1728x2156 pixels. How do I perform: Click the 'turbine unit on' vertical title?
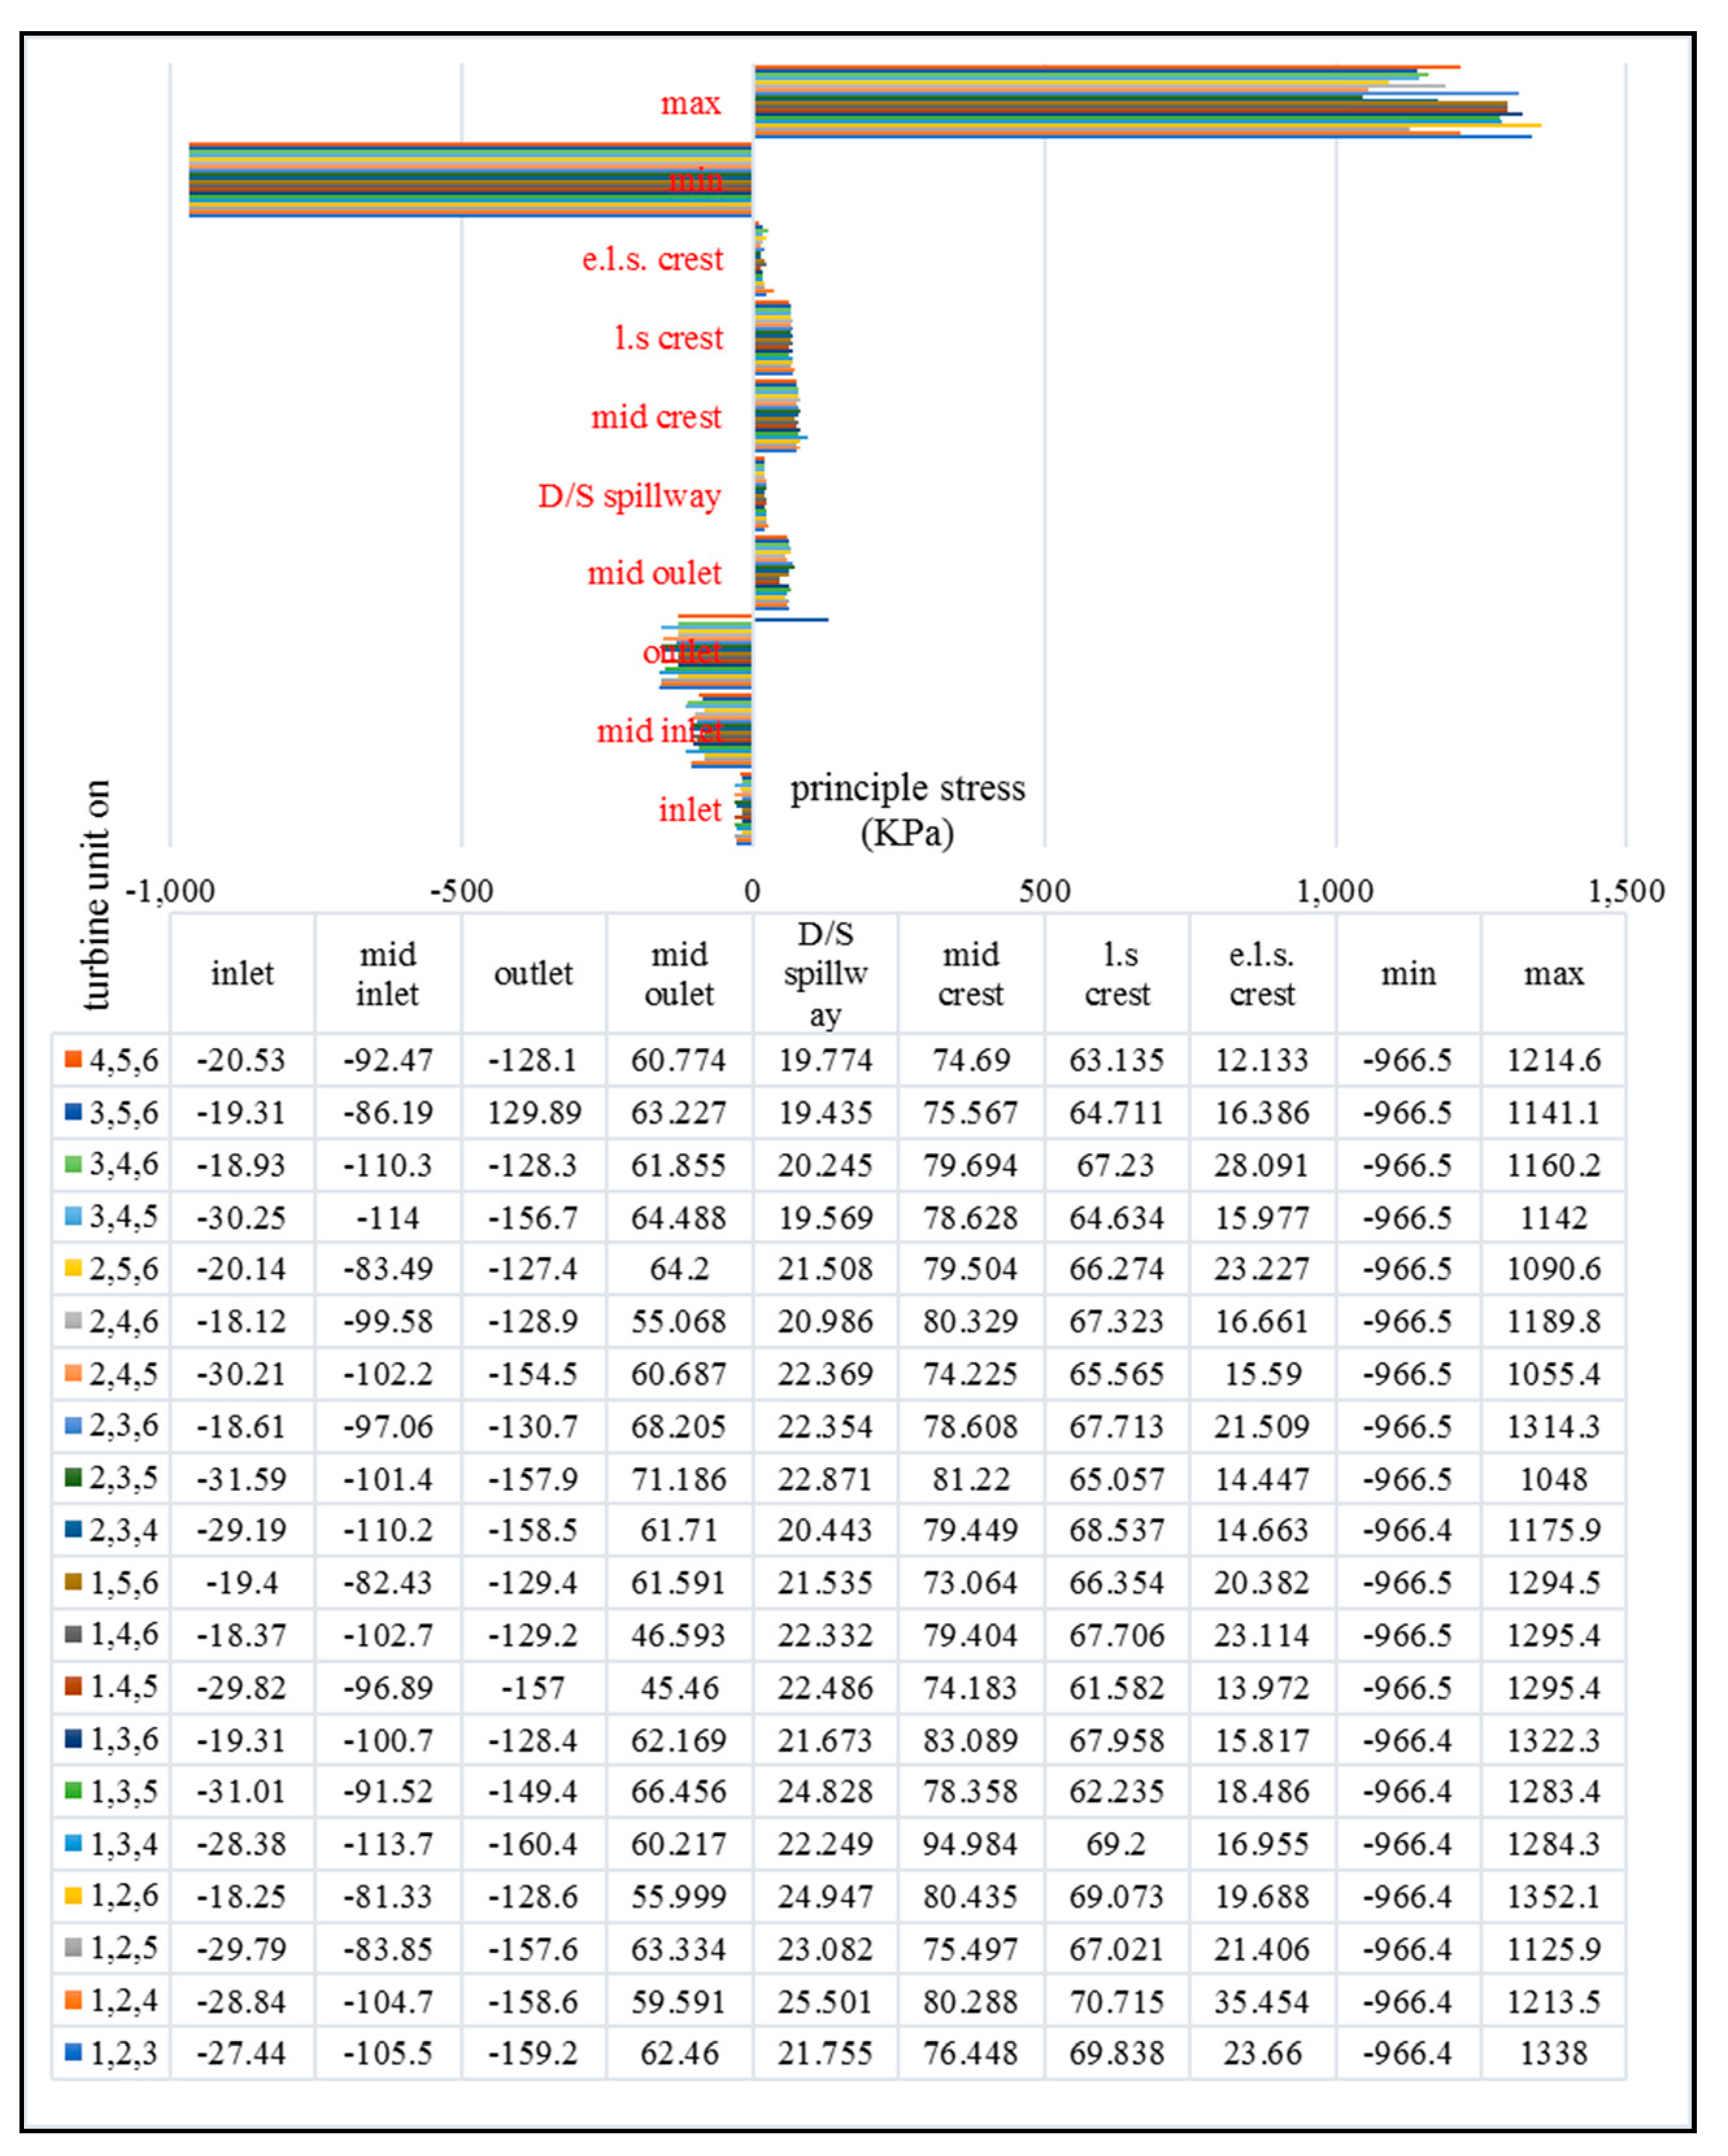coord(96,895)
